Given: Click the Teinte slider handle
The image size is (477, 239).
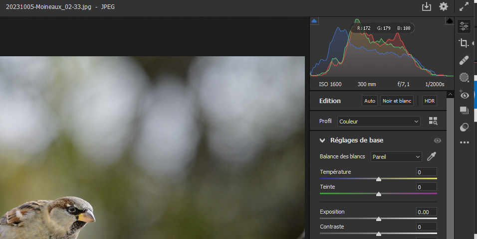Looking at the screenshot, I should click(378, 194).
